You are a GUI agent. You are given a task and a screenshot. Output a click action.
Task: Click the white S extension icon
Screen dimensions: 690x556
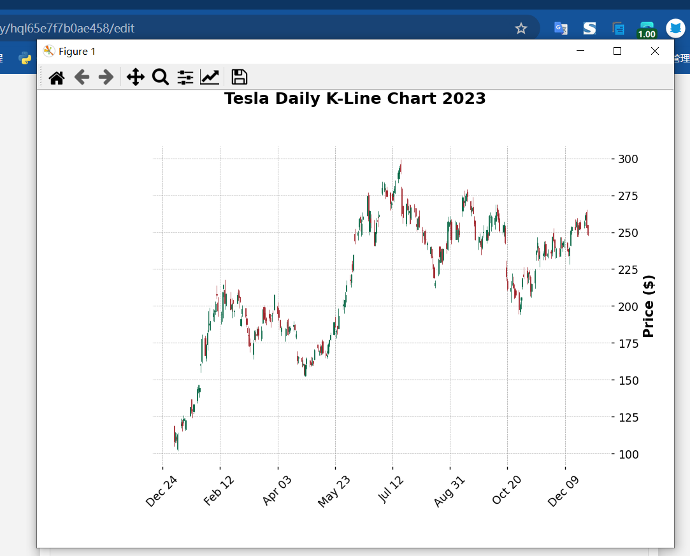[589, 28]
